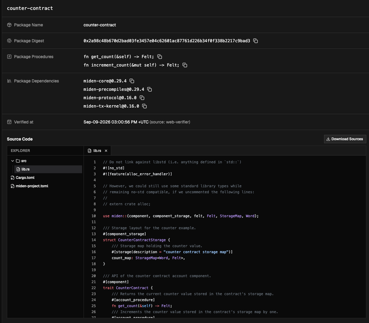
Task: Click the #[component_storage] attribute line
Action: click(125, 234)
